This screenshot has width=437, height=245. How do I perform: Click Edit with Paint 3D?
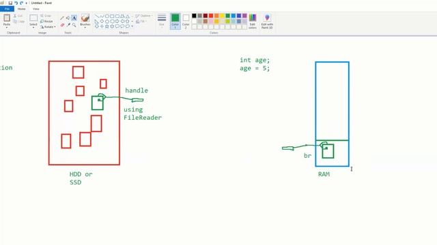click(x=267, y=21)
